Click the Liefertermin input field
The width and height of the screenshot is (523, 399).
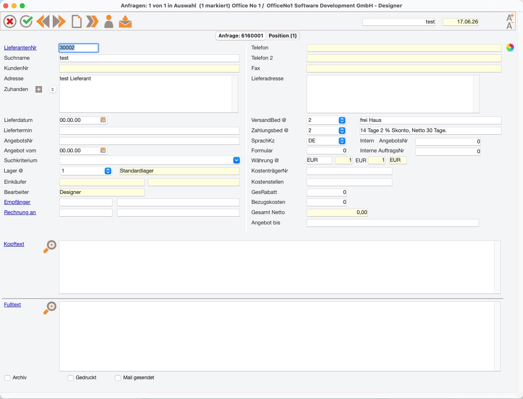click(149, 131)
